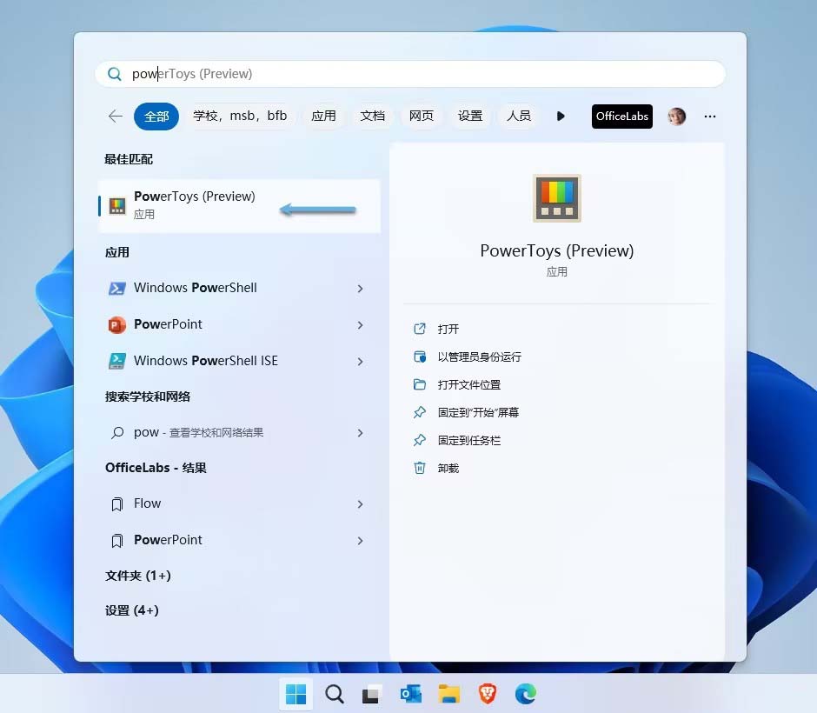817x713 pixels.
Task: Click the Flow bookmark icon
Action: tap(117, 504)
